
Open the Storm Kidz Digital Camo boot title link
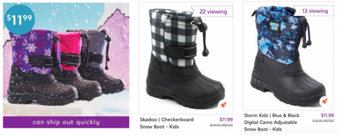(x=271, y=122)
